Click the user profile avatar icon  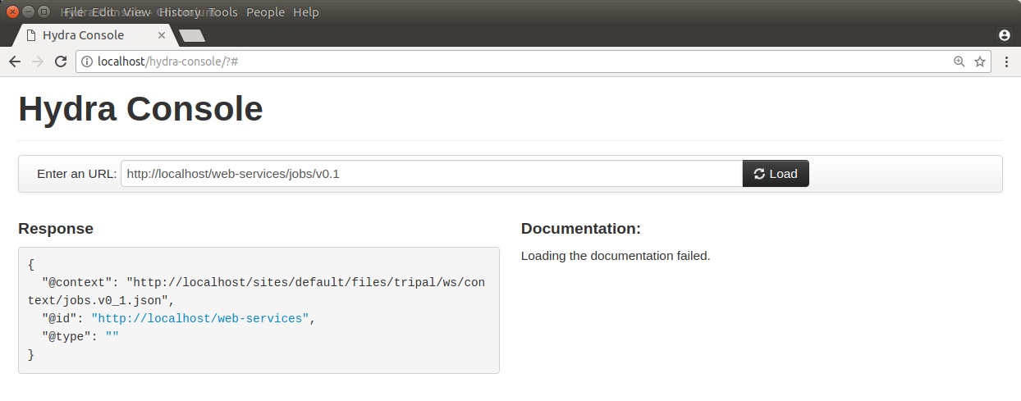[1004, 35]
